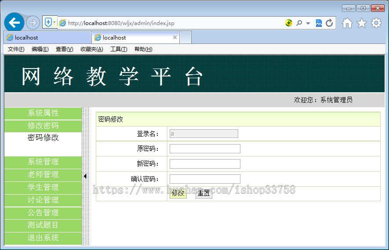Focus the 新密码 input field
This screenshot has width=389, height=250.
click(205, 164)
